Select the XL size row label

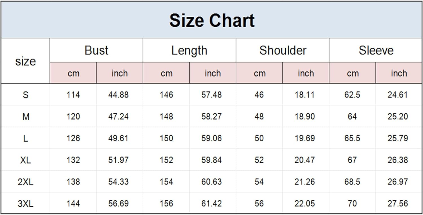coord(25,160)
